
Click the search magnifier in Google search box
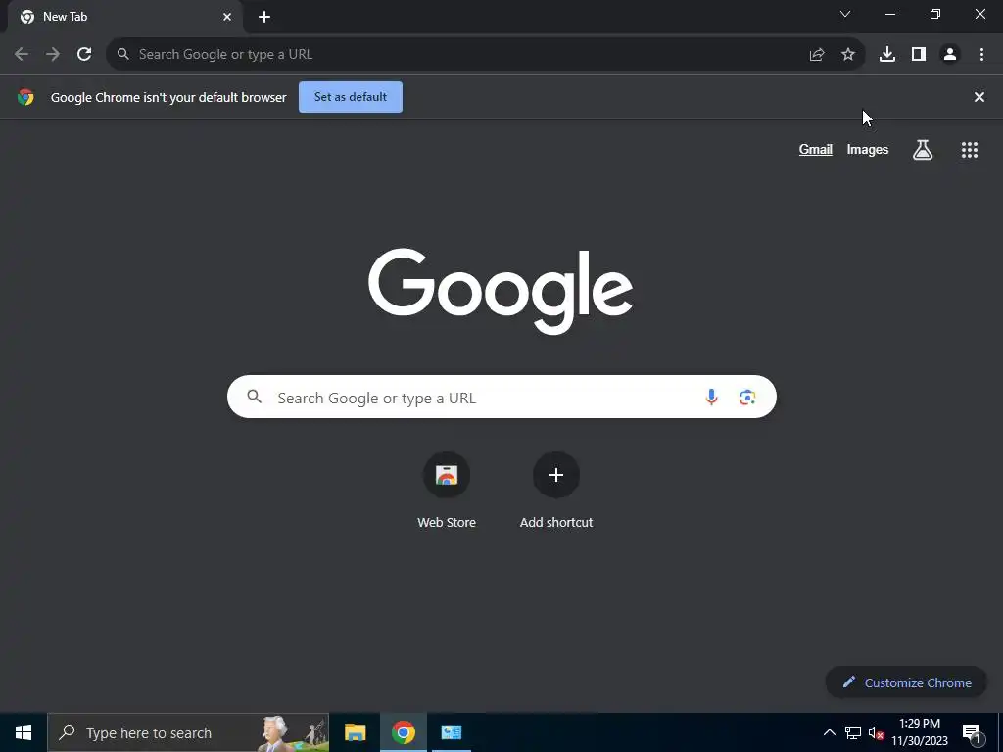(255, 398)
